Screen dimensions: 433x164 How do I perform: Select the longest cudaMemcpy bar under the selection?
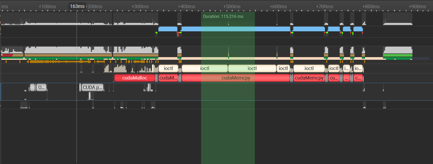pos(236,78)
